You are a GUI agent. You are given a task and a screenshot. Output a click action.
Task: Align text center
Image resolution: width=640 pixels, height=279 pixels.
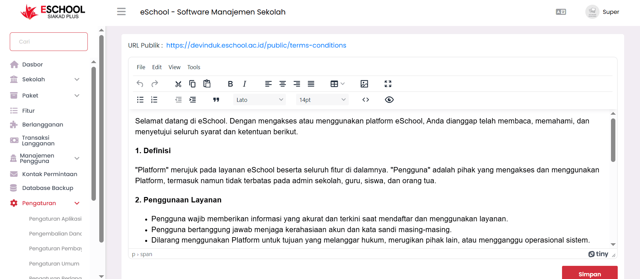(283, 84)
